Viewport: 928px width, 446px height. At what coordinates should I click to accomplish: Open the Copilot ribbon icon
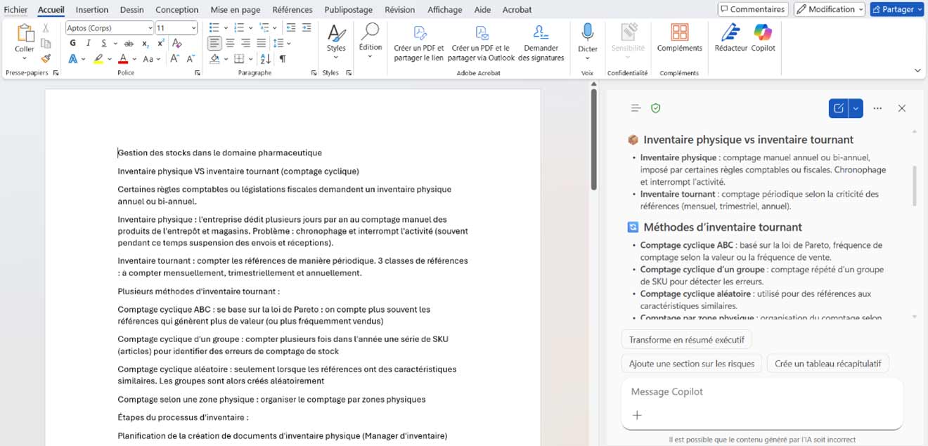click(x=763, y=34)
